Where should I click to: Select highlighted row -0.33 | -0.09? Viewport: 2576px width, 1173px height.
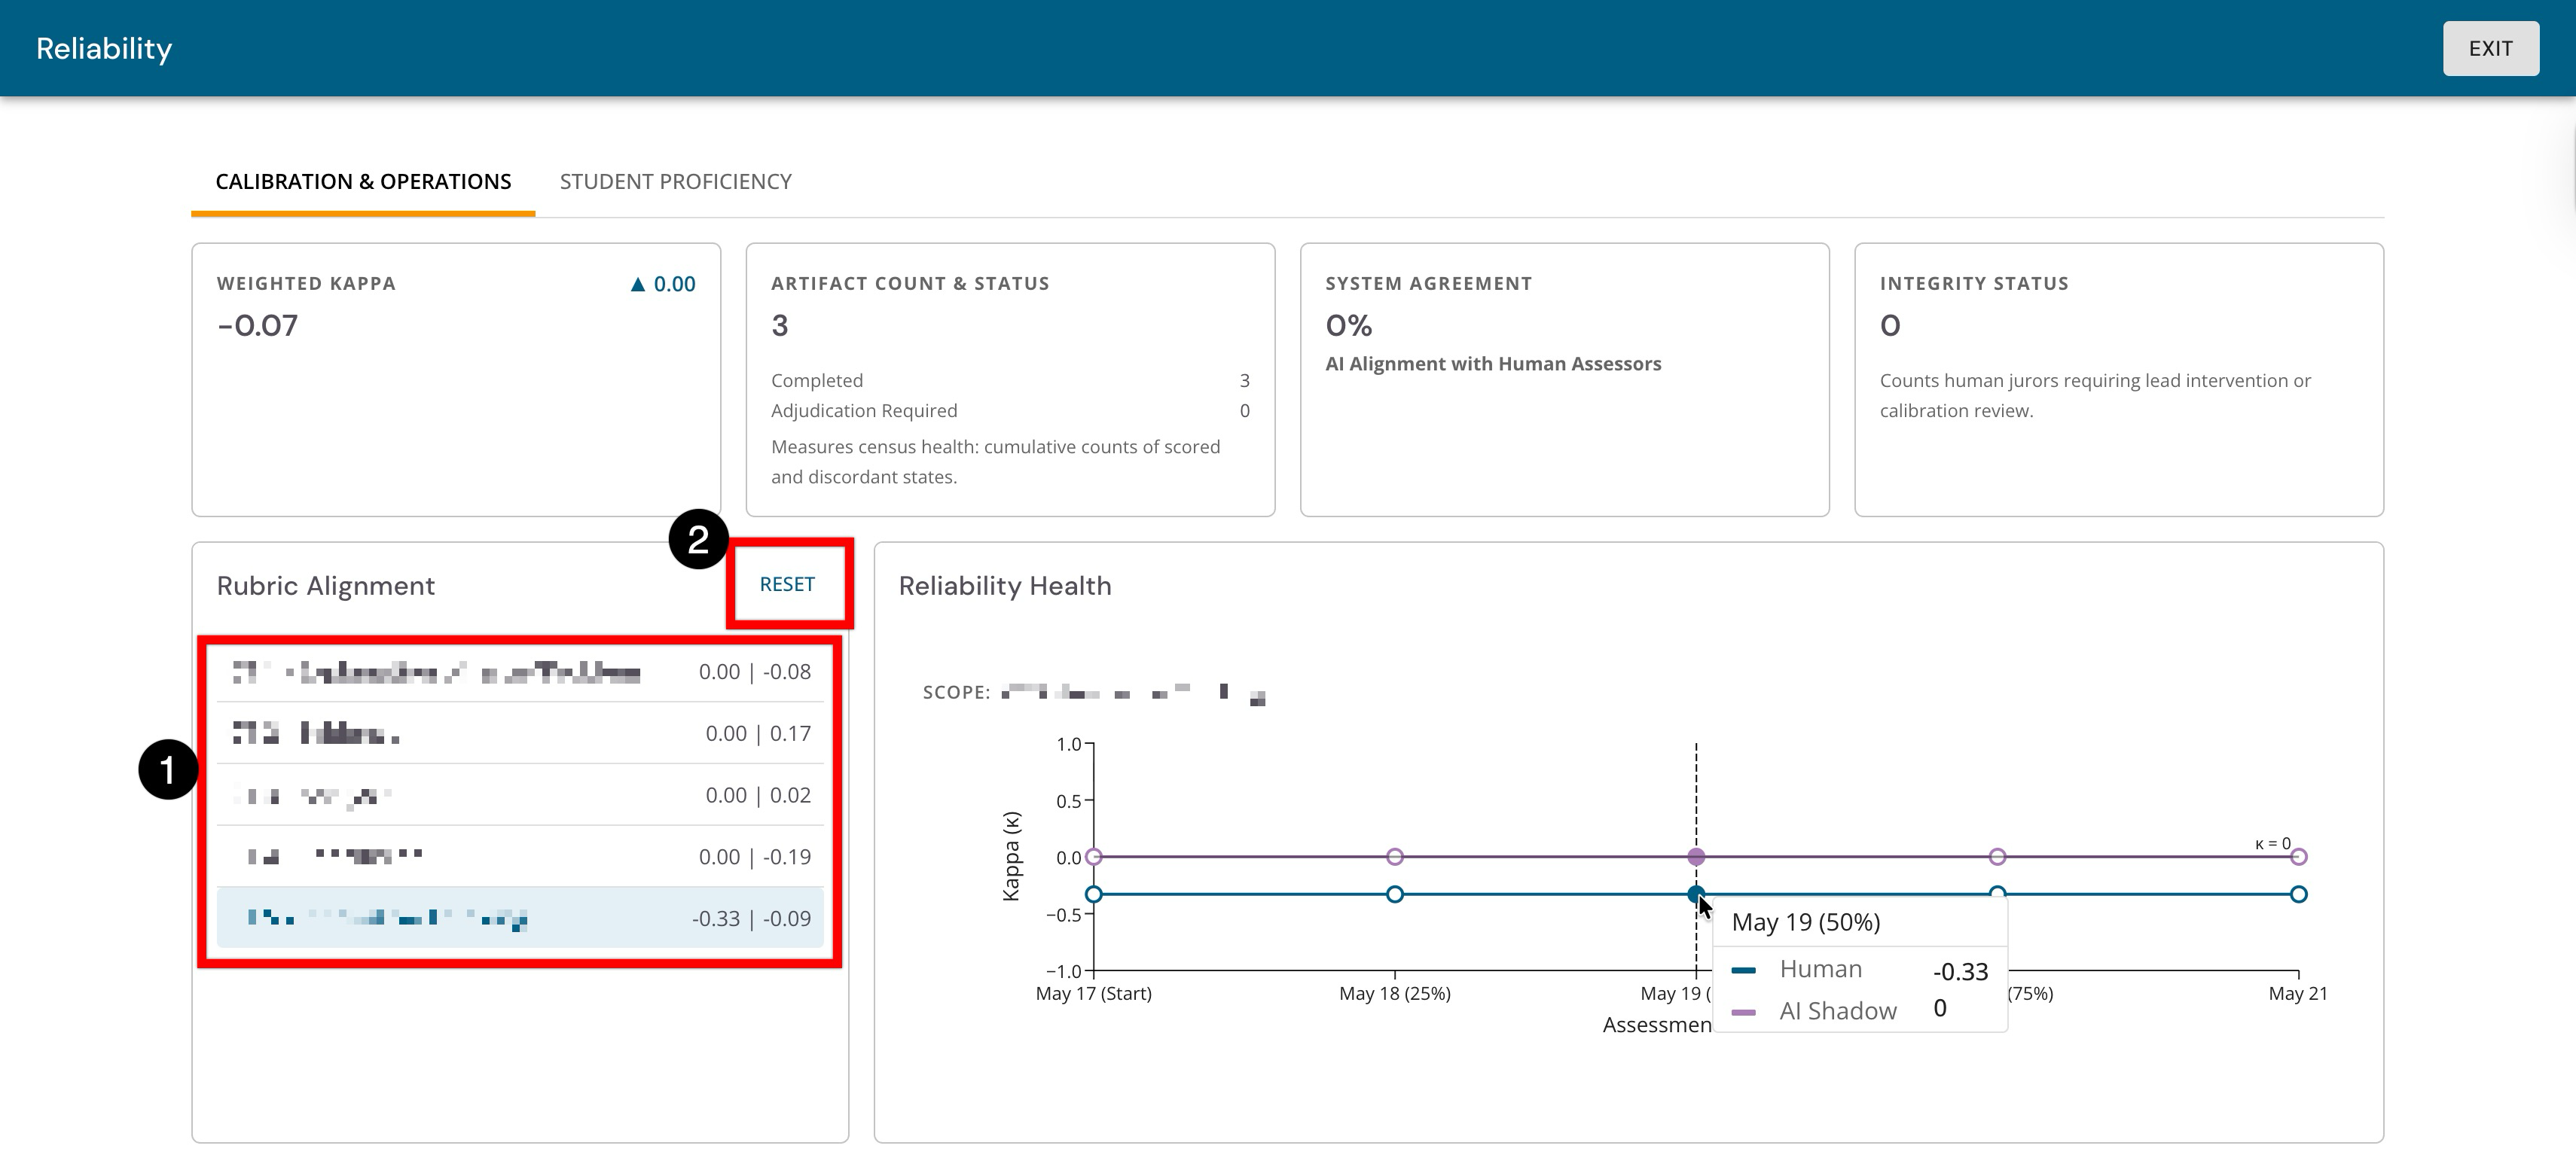[520, 919]
